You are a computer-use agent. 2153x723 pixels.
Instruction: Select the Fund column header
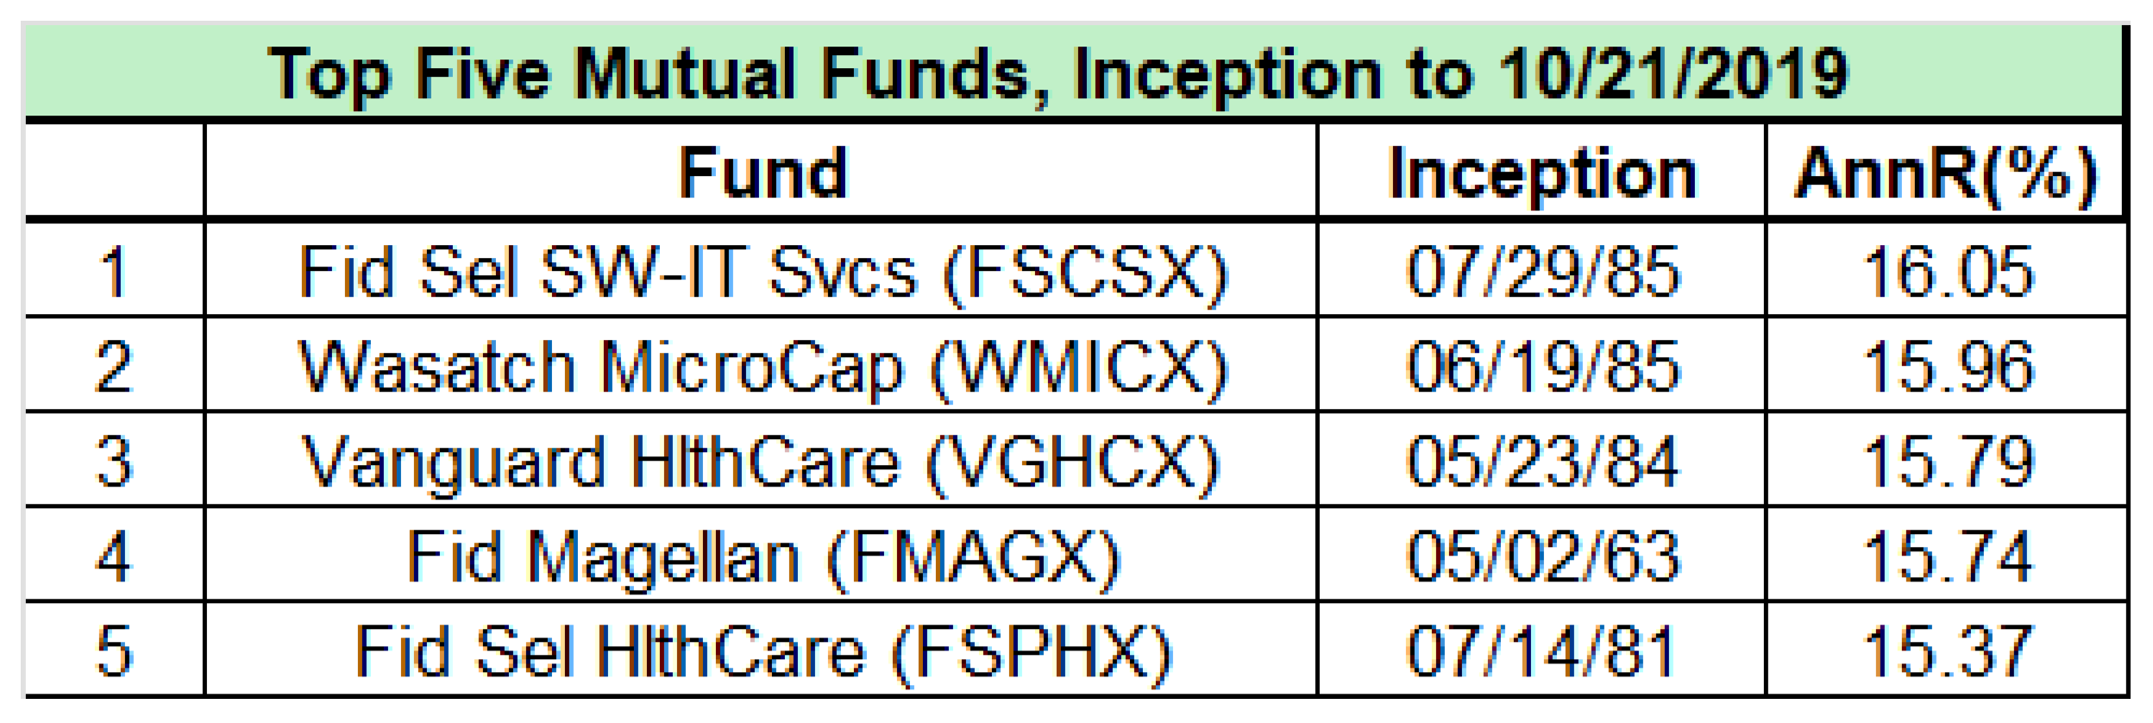click(763, 173)
